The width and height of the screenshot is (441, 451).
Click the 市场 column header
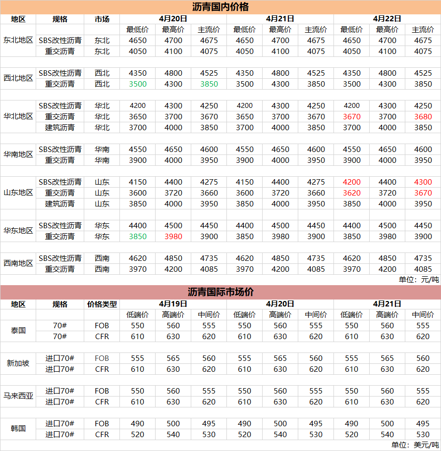pyautogui.click(x=102, y=19)
